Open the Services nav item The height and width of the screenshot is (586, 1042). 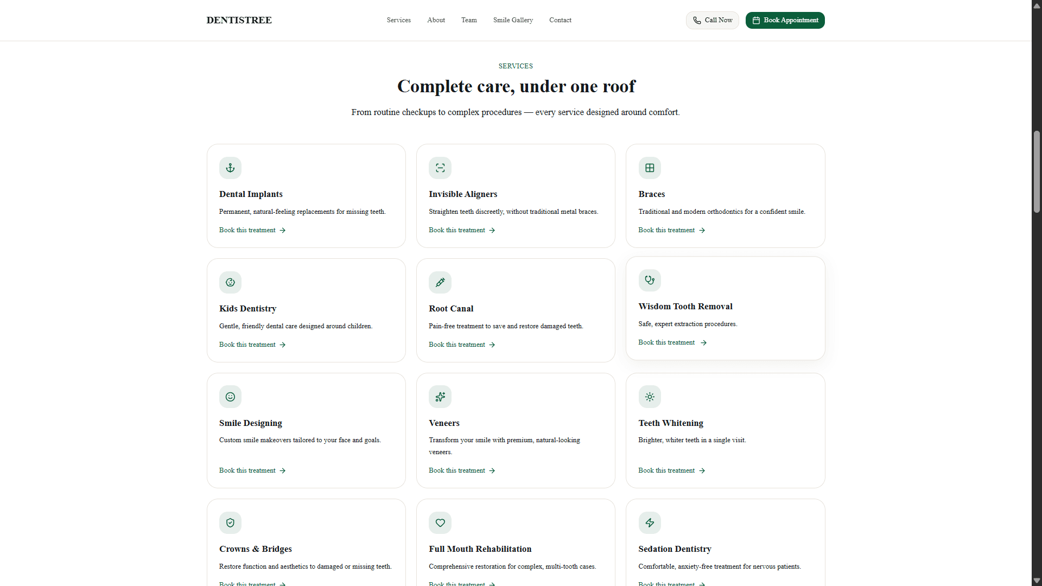tap(399, 20)
